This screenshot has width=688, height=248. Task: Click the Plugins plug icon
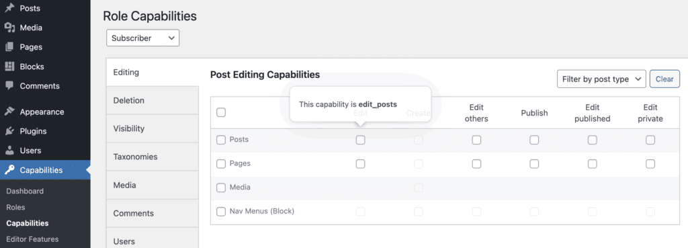coord(9,131)
